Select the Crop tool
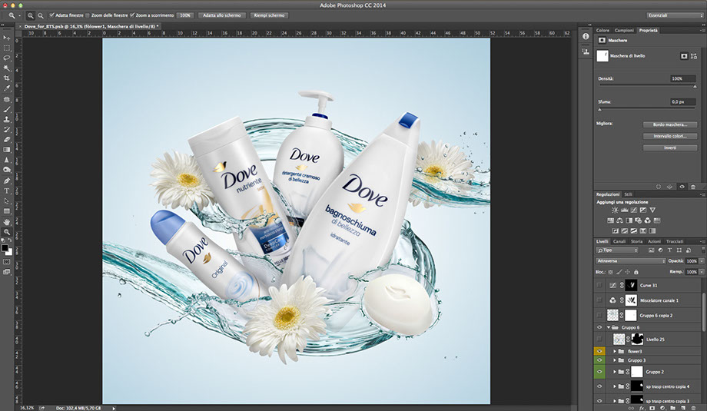 click(7, 78)
